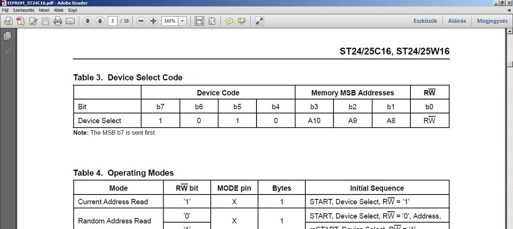Select the highlight text tool
513x229 pixels.
(x=241, y=21)
